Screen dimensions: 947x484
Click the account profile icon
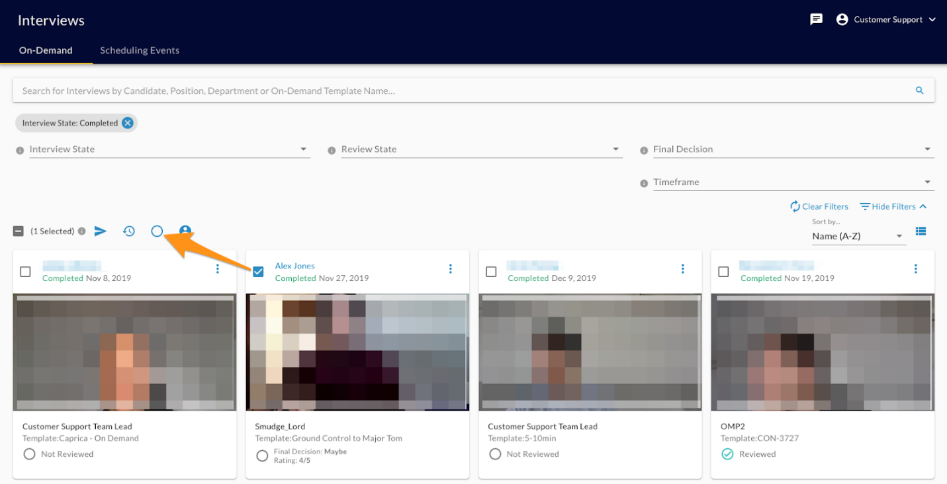pyautogui.click(x=842, y=19)
